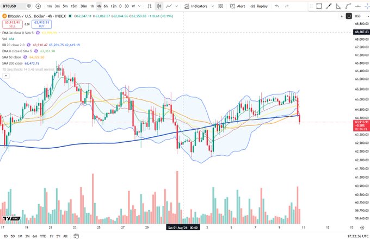Open the chart style dropdown arrow

tap(176, 6)
